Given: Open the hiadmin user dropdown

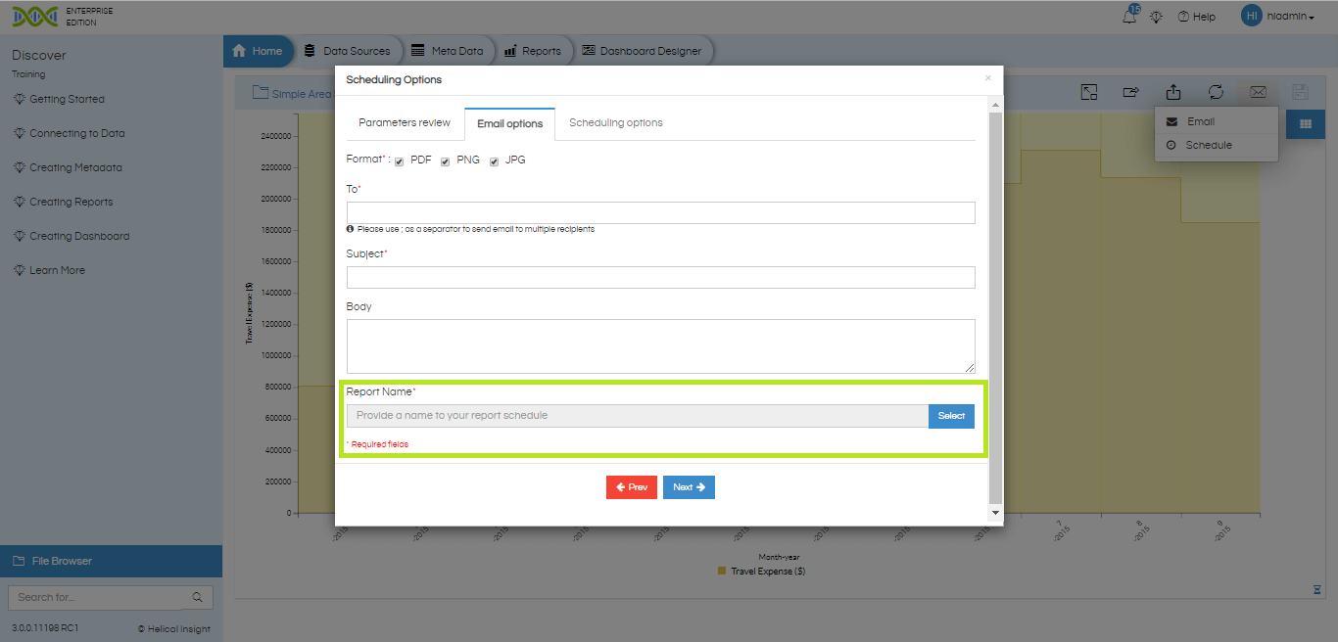Looking at the screenshot, I should pyautogui.click(x=1289, y=17).
